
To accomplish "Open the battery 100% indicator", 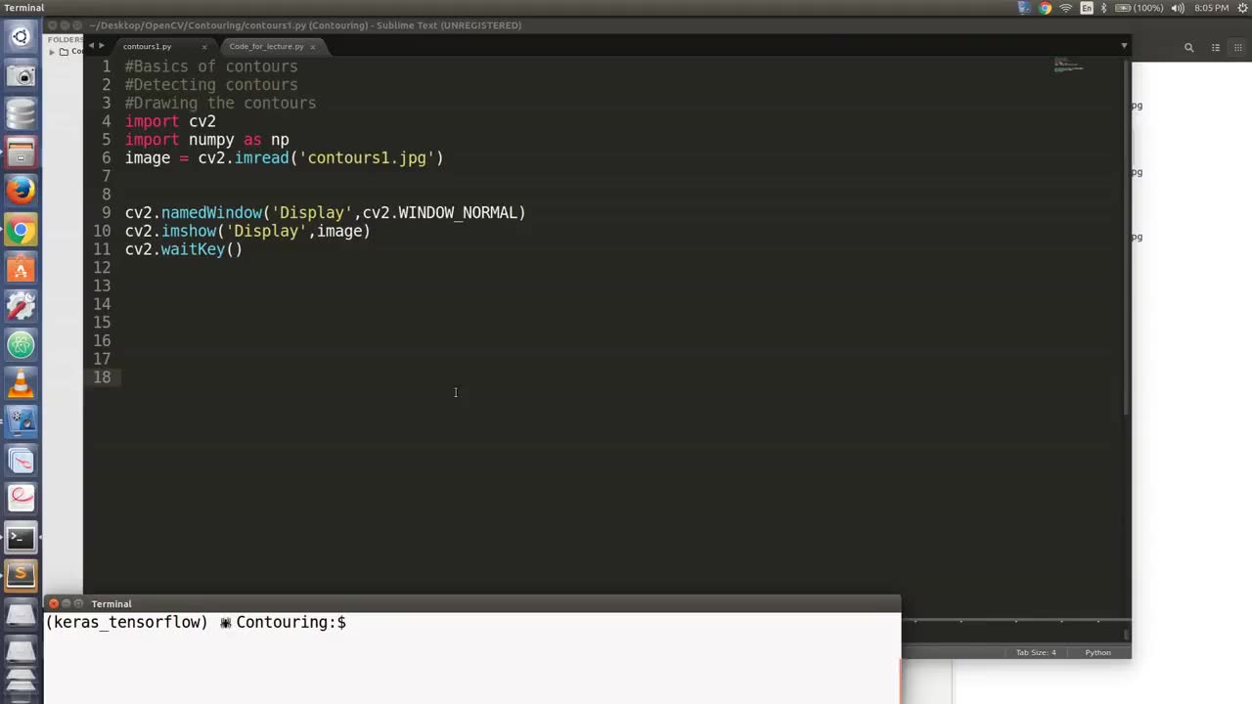I will (1139, 8).
